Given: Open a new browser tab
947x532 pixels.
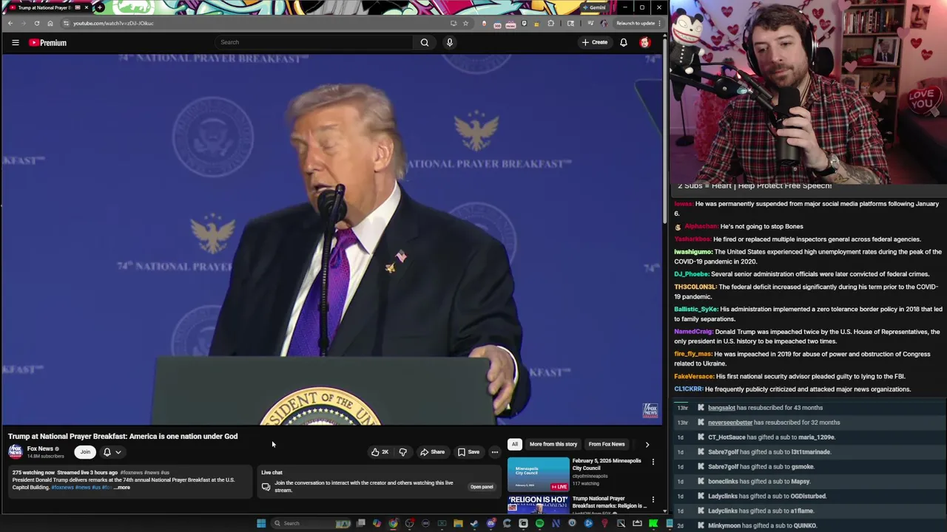Looking at the screenshot, I should [x=99, y=7].
